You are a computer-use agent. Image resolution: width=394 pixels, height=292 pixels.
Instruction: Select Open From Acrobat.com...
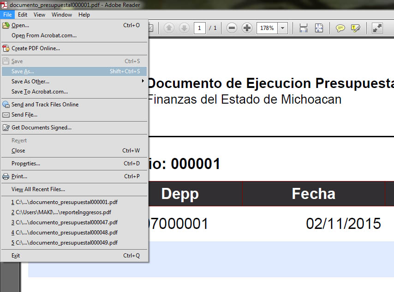pos(74,35)
